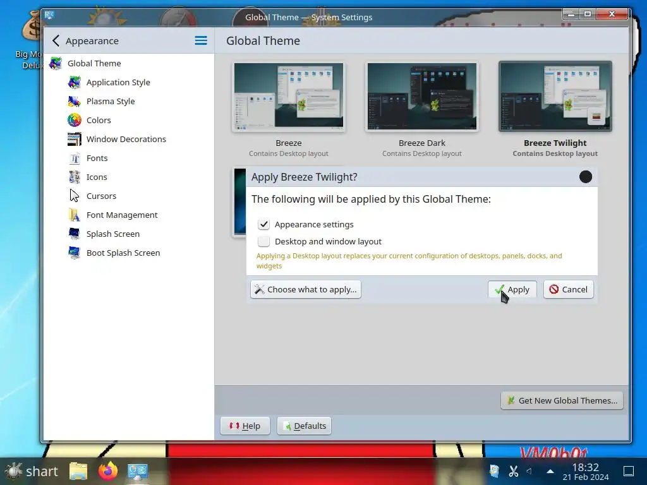Image resolution: width=647 pixels, height=485 pixels.
Task: Click the Global Theme sidebar icon
Action: [x=56, y=64]
